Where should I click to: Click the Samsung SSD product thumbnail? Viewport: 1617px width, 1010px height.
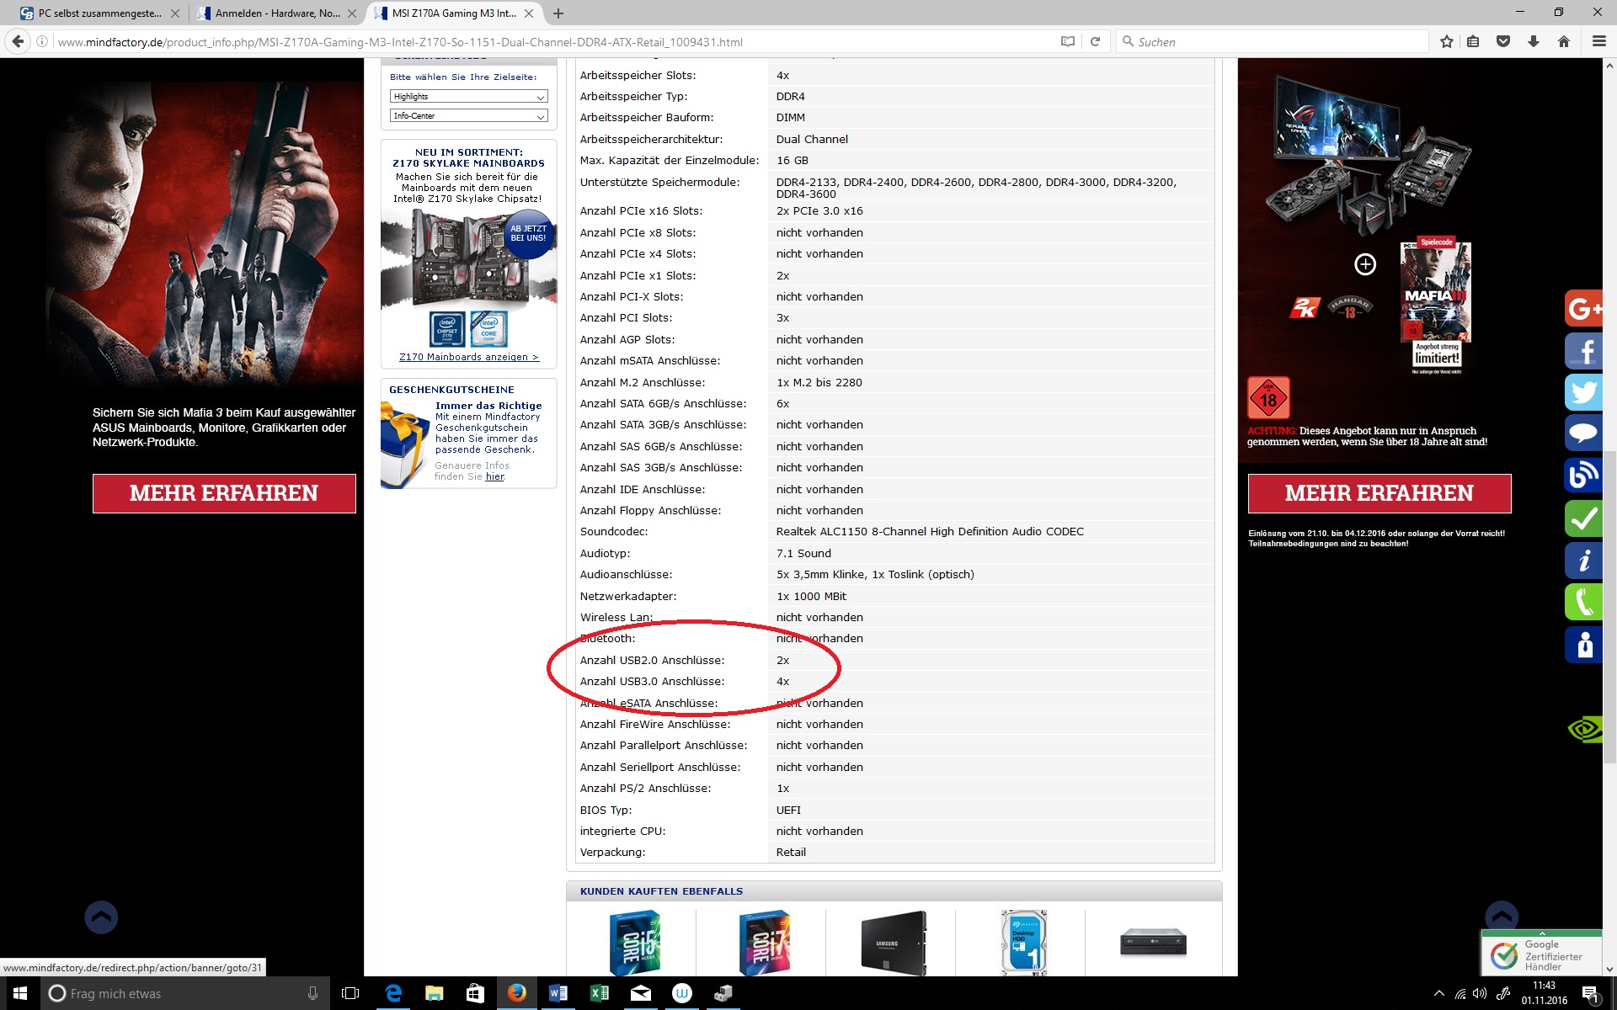click(893, 943)
